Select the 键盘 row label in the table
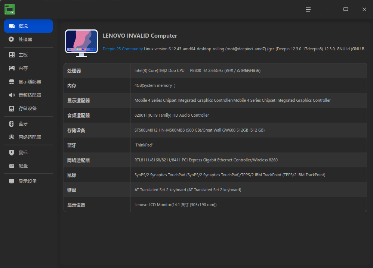This screenshot has height=268, width=373. click(72, 190)
